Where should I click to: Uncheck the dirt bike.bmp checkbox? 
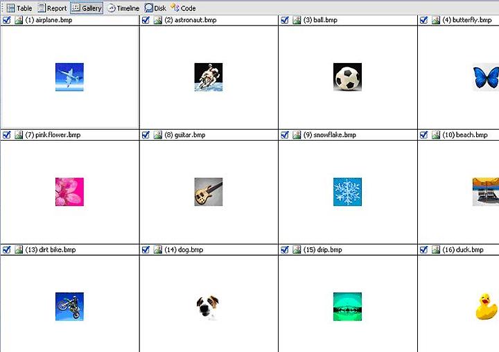(x=7, y=250)
